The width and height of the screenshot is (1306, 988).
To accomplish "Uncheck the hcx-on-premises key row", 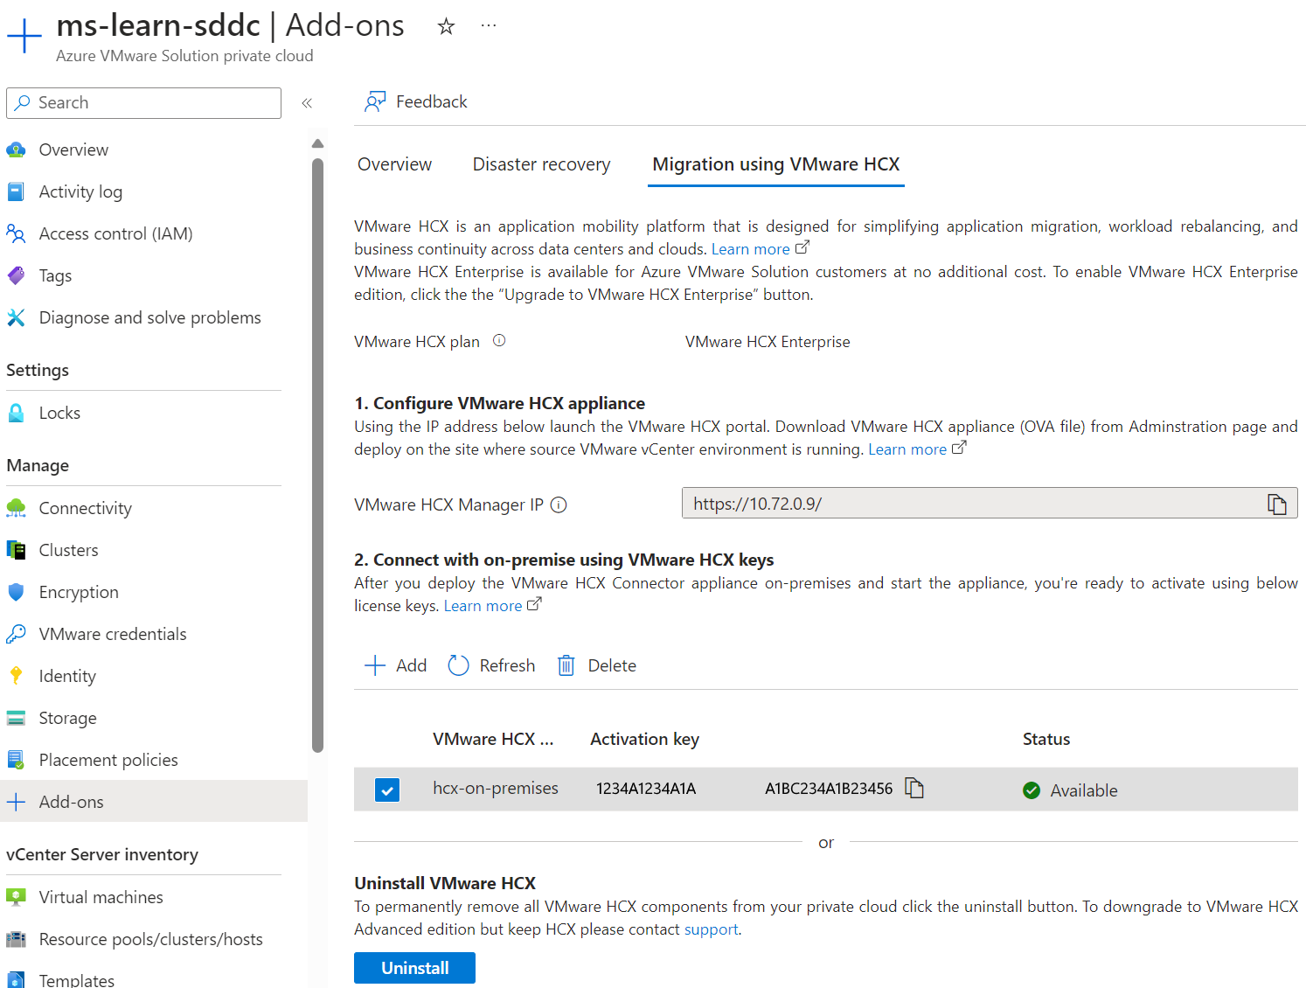I will (x=387, y=790).
